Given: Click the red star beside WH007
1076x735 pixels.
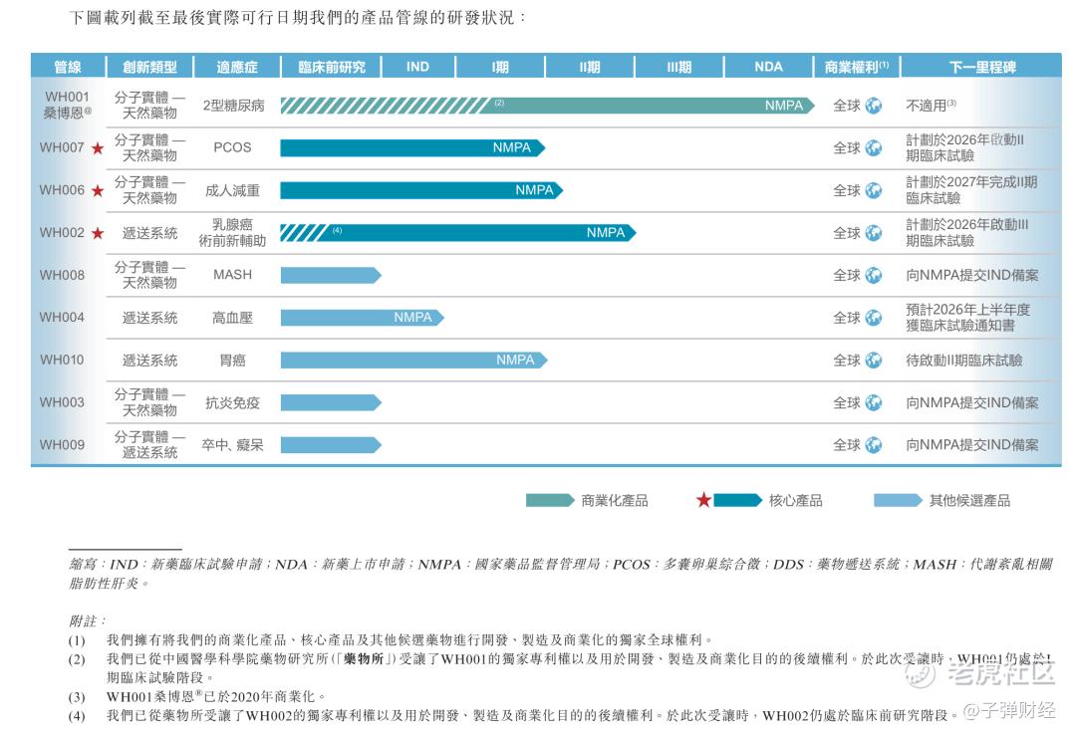Looking at the screenshot, I should tap(98, 148).
